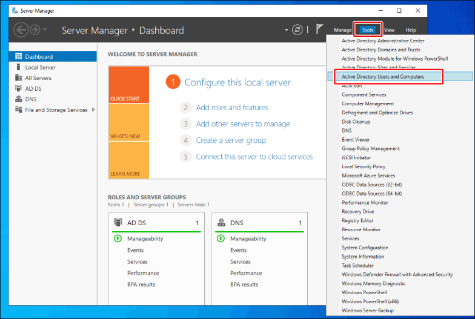
Task: Click the Dashboard sidebar icon
Action: (18, 56)
